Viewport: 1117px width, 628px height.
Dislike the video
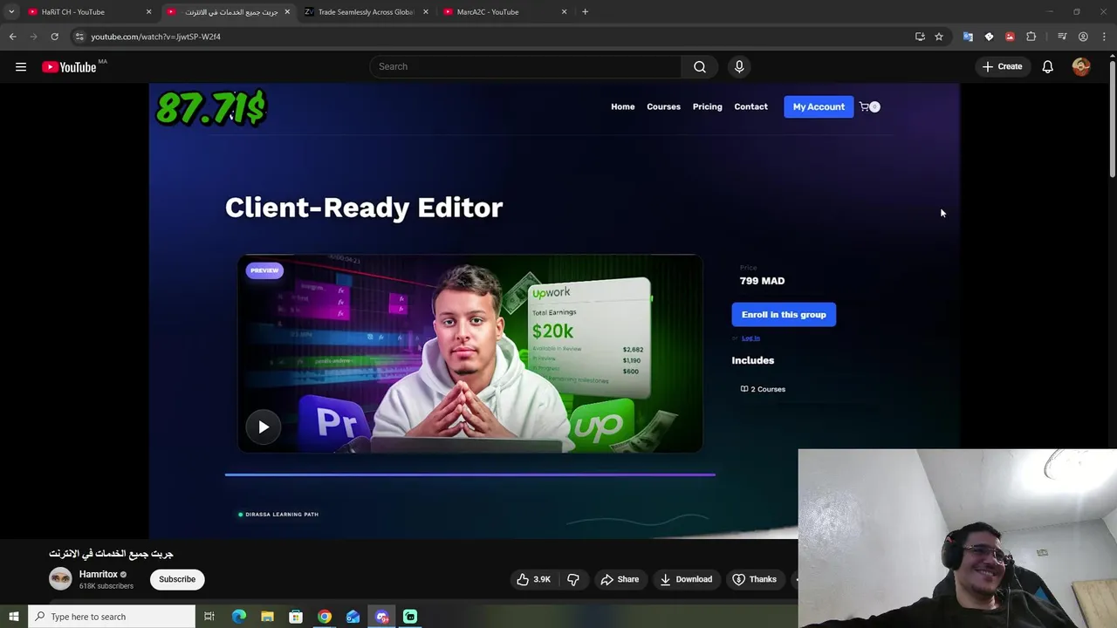click(x=573, y=579)
